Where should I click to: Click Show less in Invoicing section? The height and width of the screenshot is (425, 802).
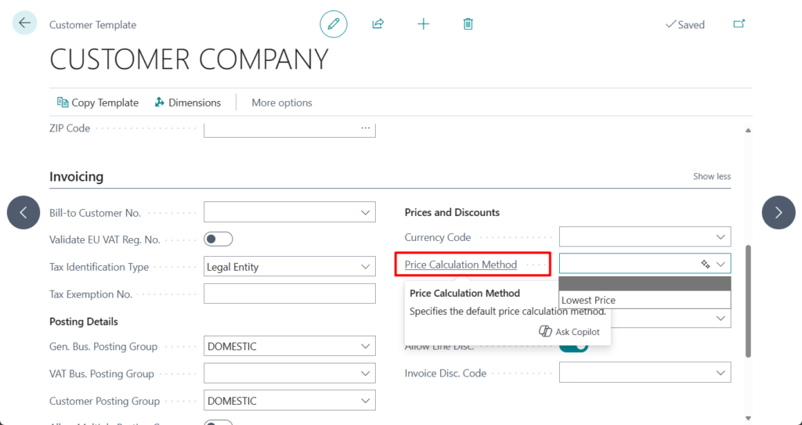pos(711,177)
